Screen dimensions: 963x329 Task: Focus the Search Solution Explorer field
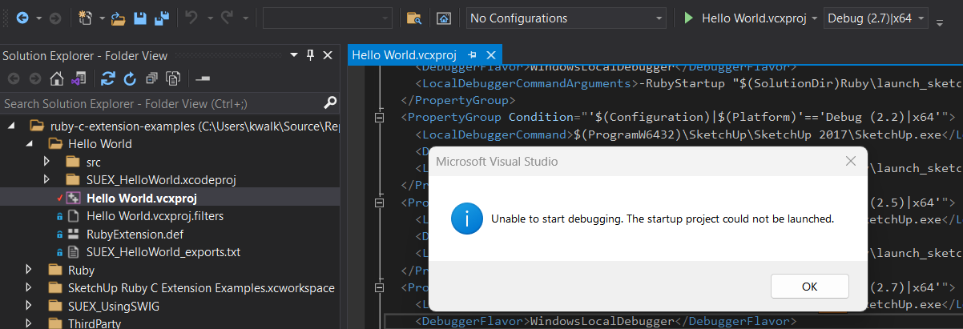(x=160, y=103)
